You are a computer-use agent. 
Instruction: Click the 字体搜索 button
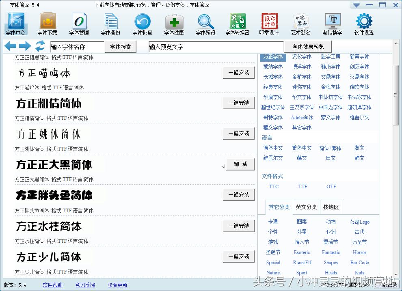pos(121,47)
